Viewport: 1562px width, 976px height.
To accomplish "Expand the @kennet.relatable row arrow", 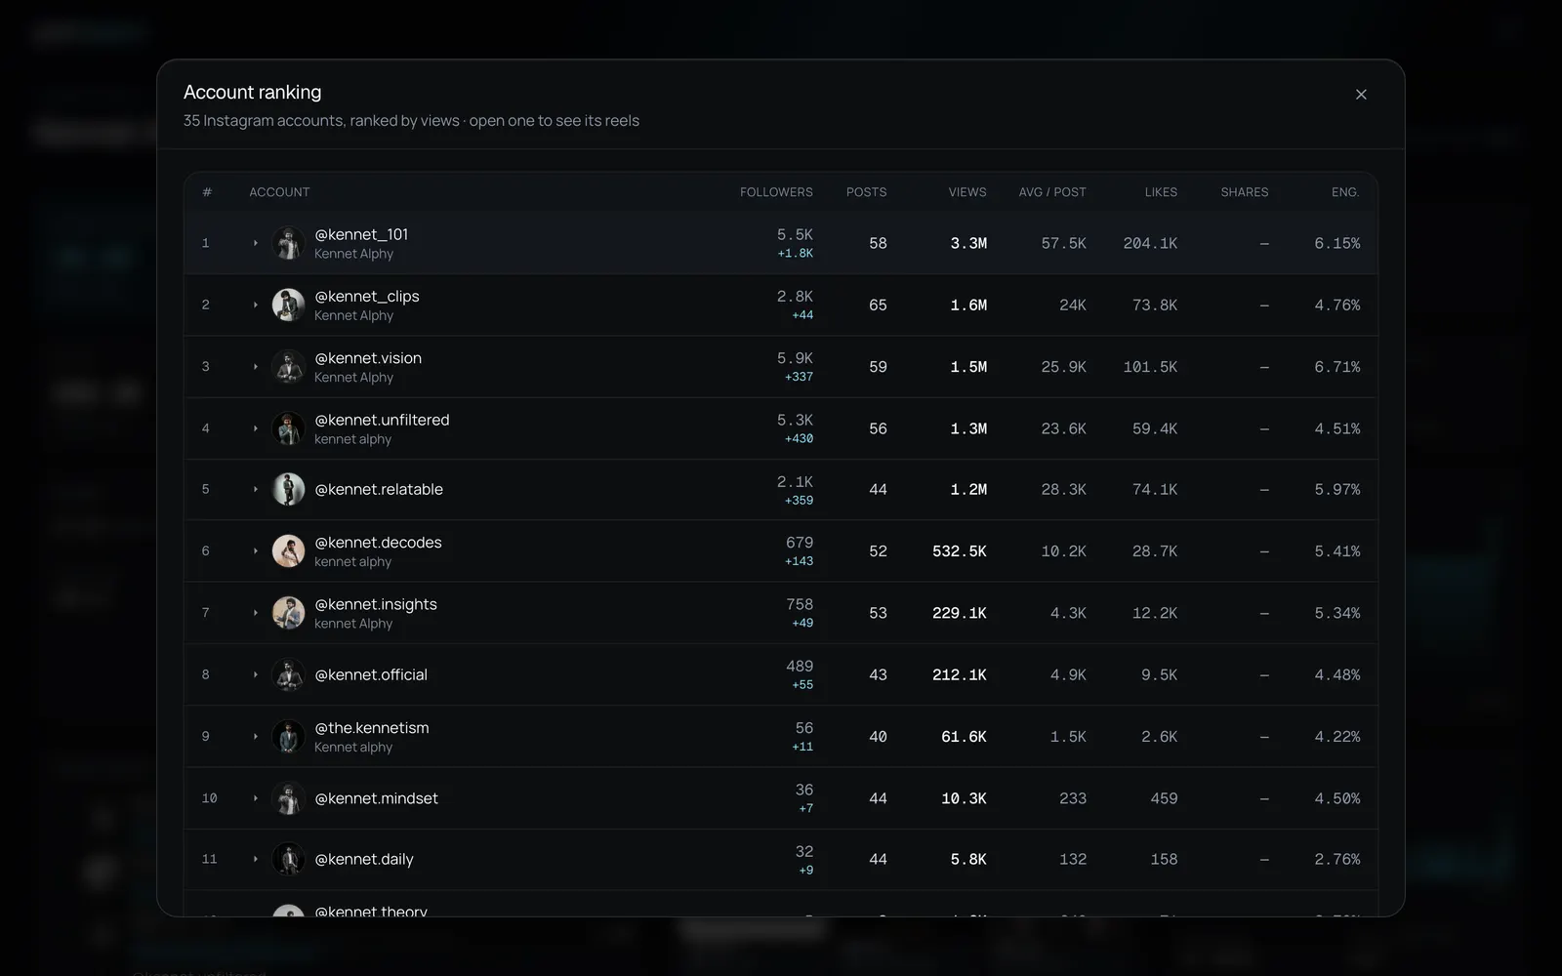I will (256, 490).
